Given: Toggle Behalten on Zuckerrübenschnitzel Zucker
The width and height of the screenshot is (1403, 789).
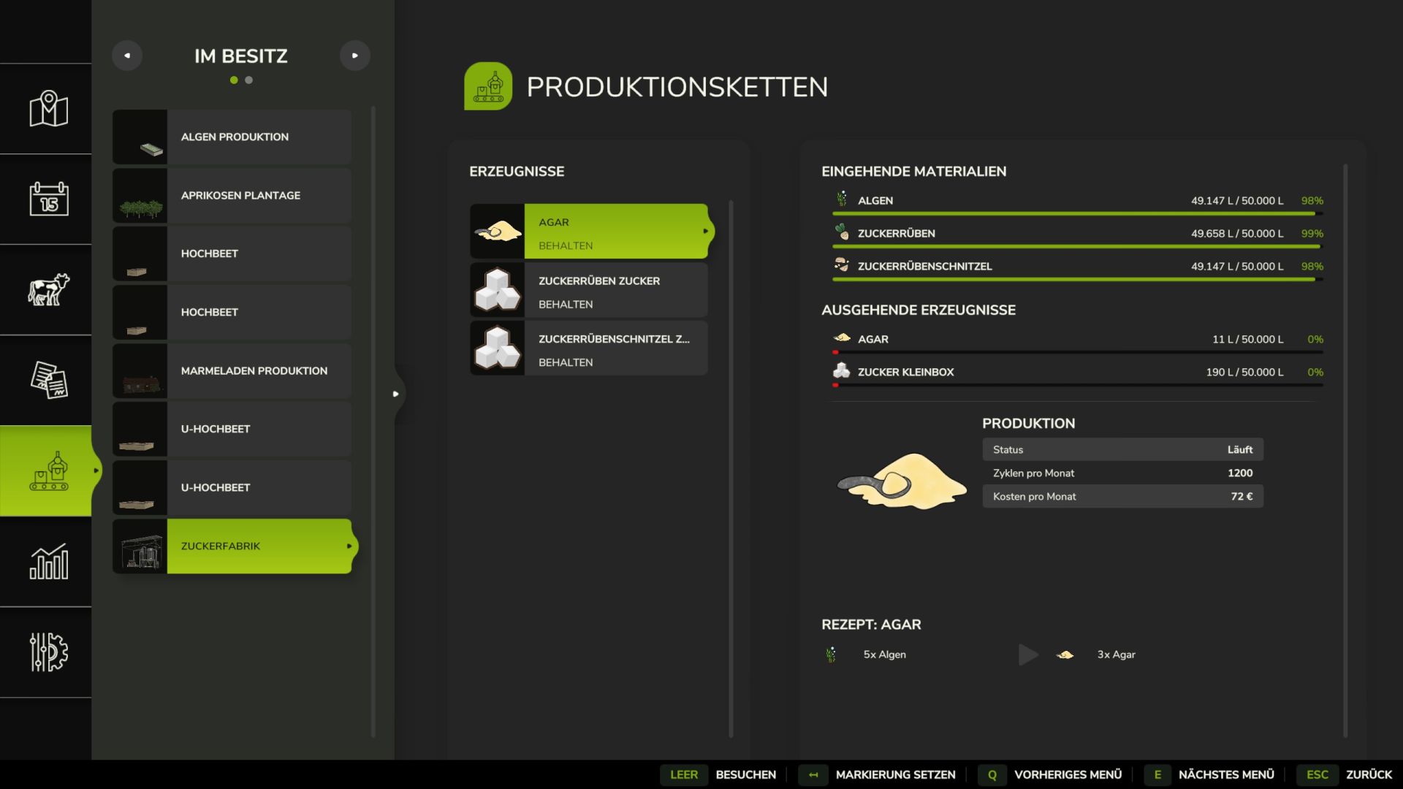Looking at the screenshot, I should 565,362.
